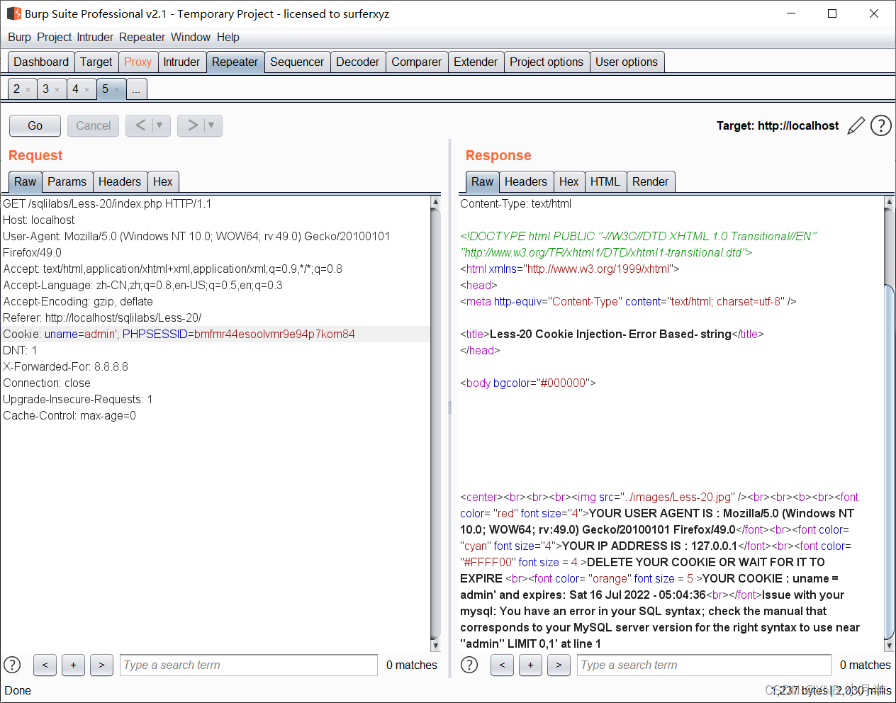
Task: Close Repeater tab 5
Action: coord(117,90)
